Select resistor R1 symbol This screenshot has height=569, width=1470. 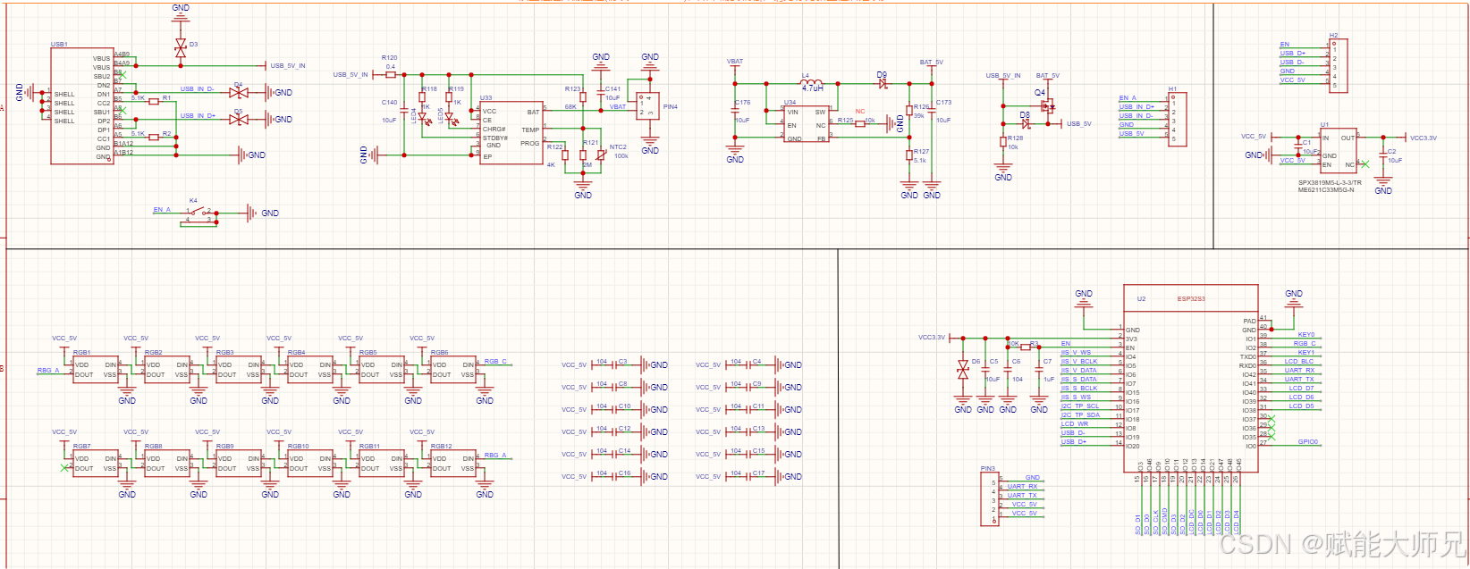coord(155,101)
